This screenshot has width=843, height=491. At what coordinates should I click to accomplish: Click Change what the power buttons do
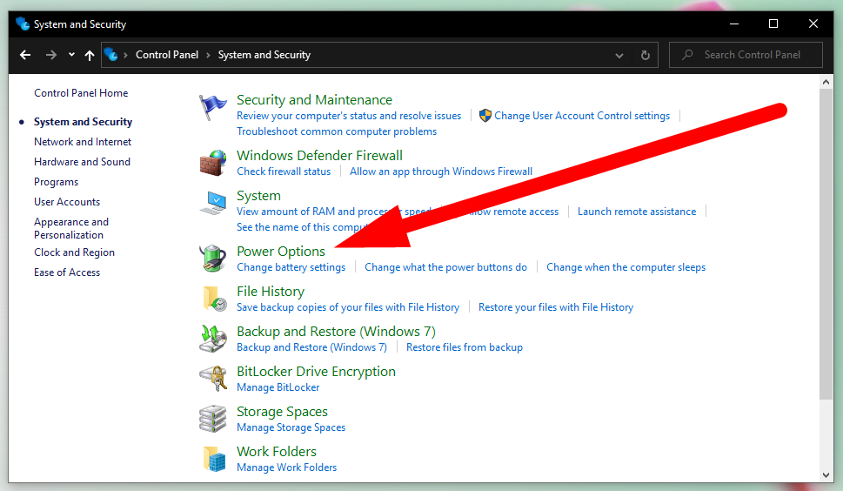click(445, 267)
